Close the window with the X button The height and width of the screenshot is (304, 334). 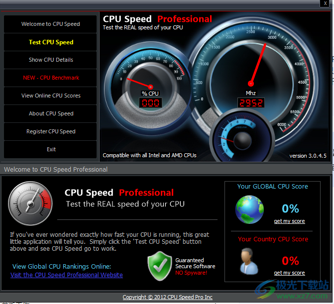(325, 3)
